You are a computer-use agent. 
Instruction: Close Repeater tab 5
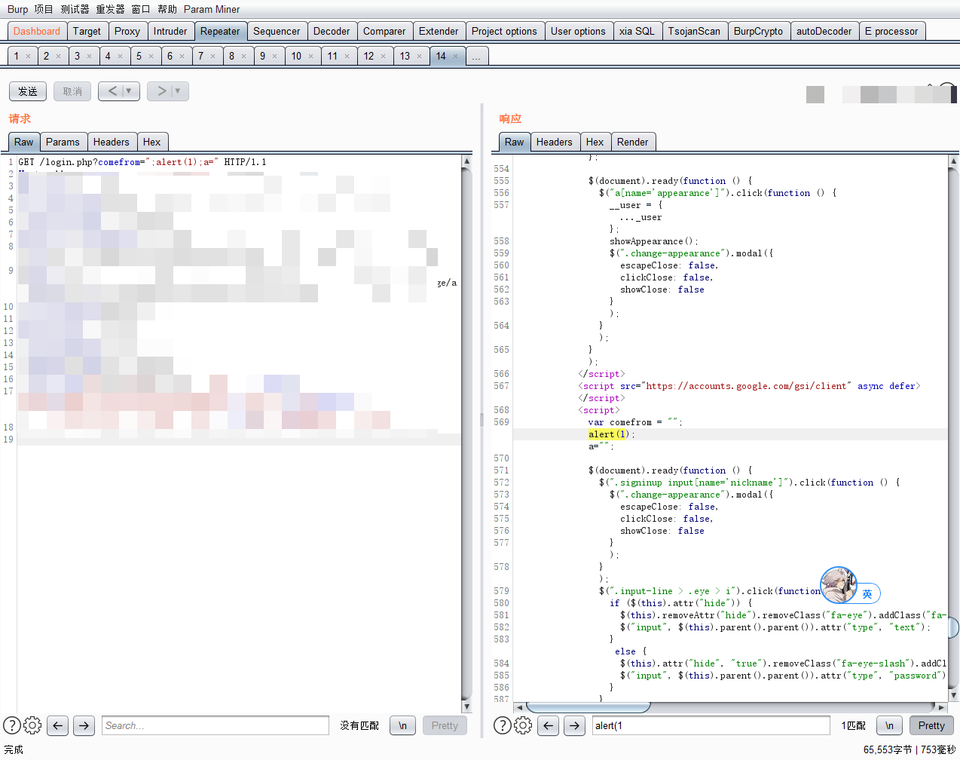coord(151,57)
